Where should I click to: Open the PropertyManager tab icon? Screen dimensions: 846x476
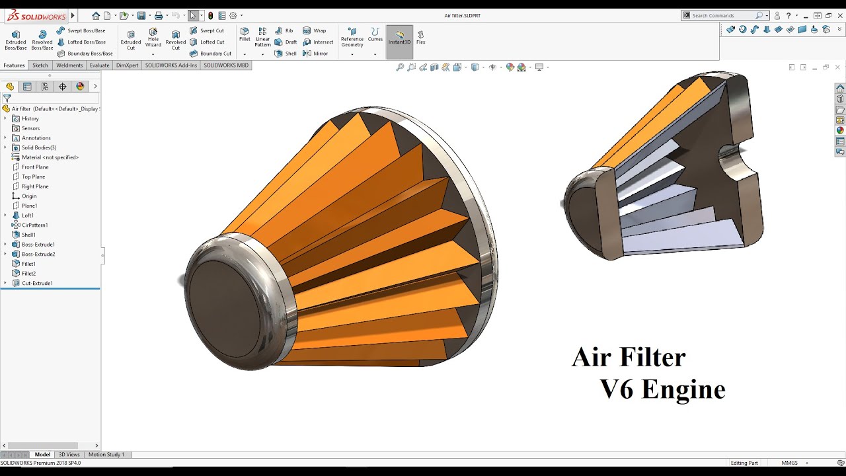tap(27, 87)
